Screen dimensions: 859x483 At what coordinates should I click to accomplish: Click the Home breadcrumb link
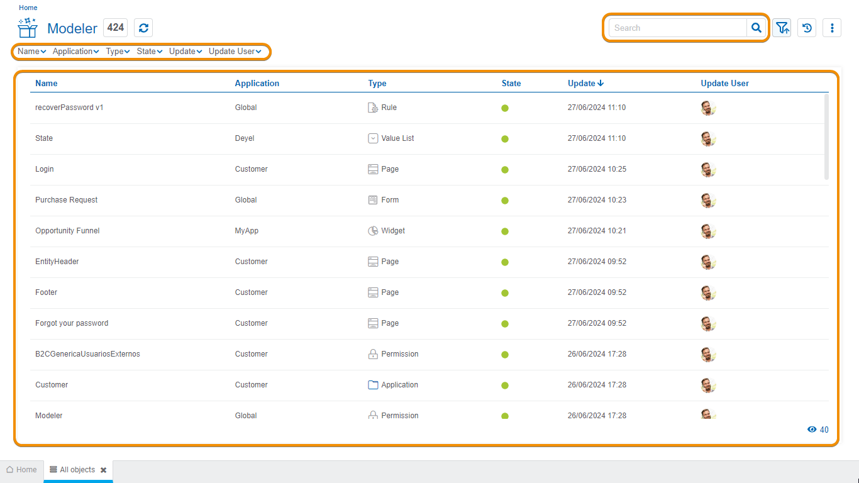28,8
